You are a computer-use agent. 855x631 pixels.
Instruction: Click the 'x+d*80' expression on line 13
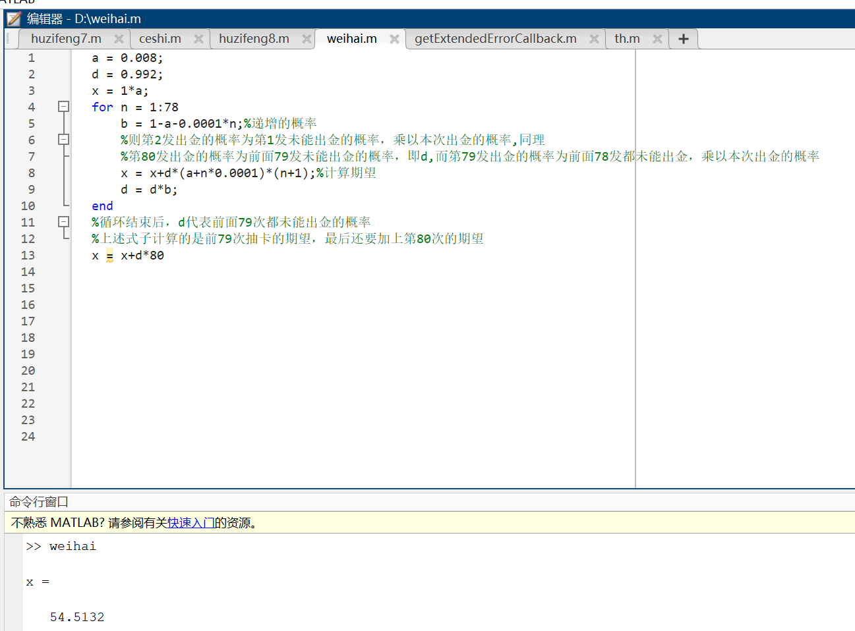tap(142, 256)
